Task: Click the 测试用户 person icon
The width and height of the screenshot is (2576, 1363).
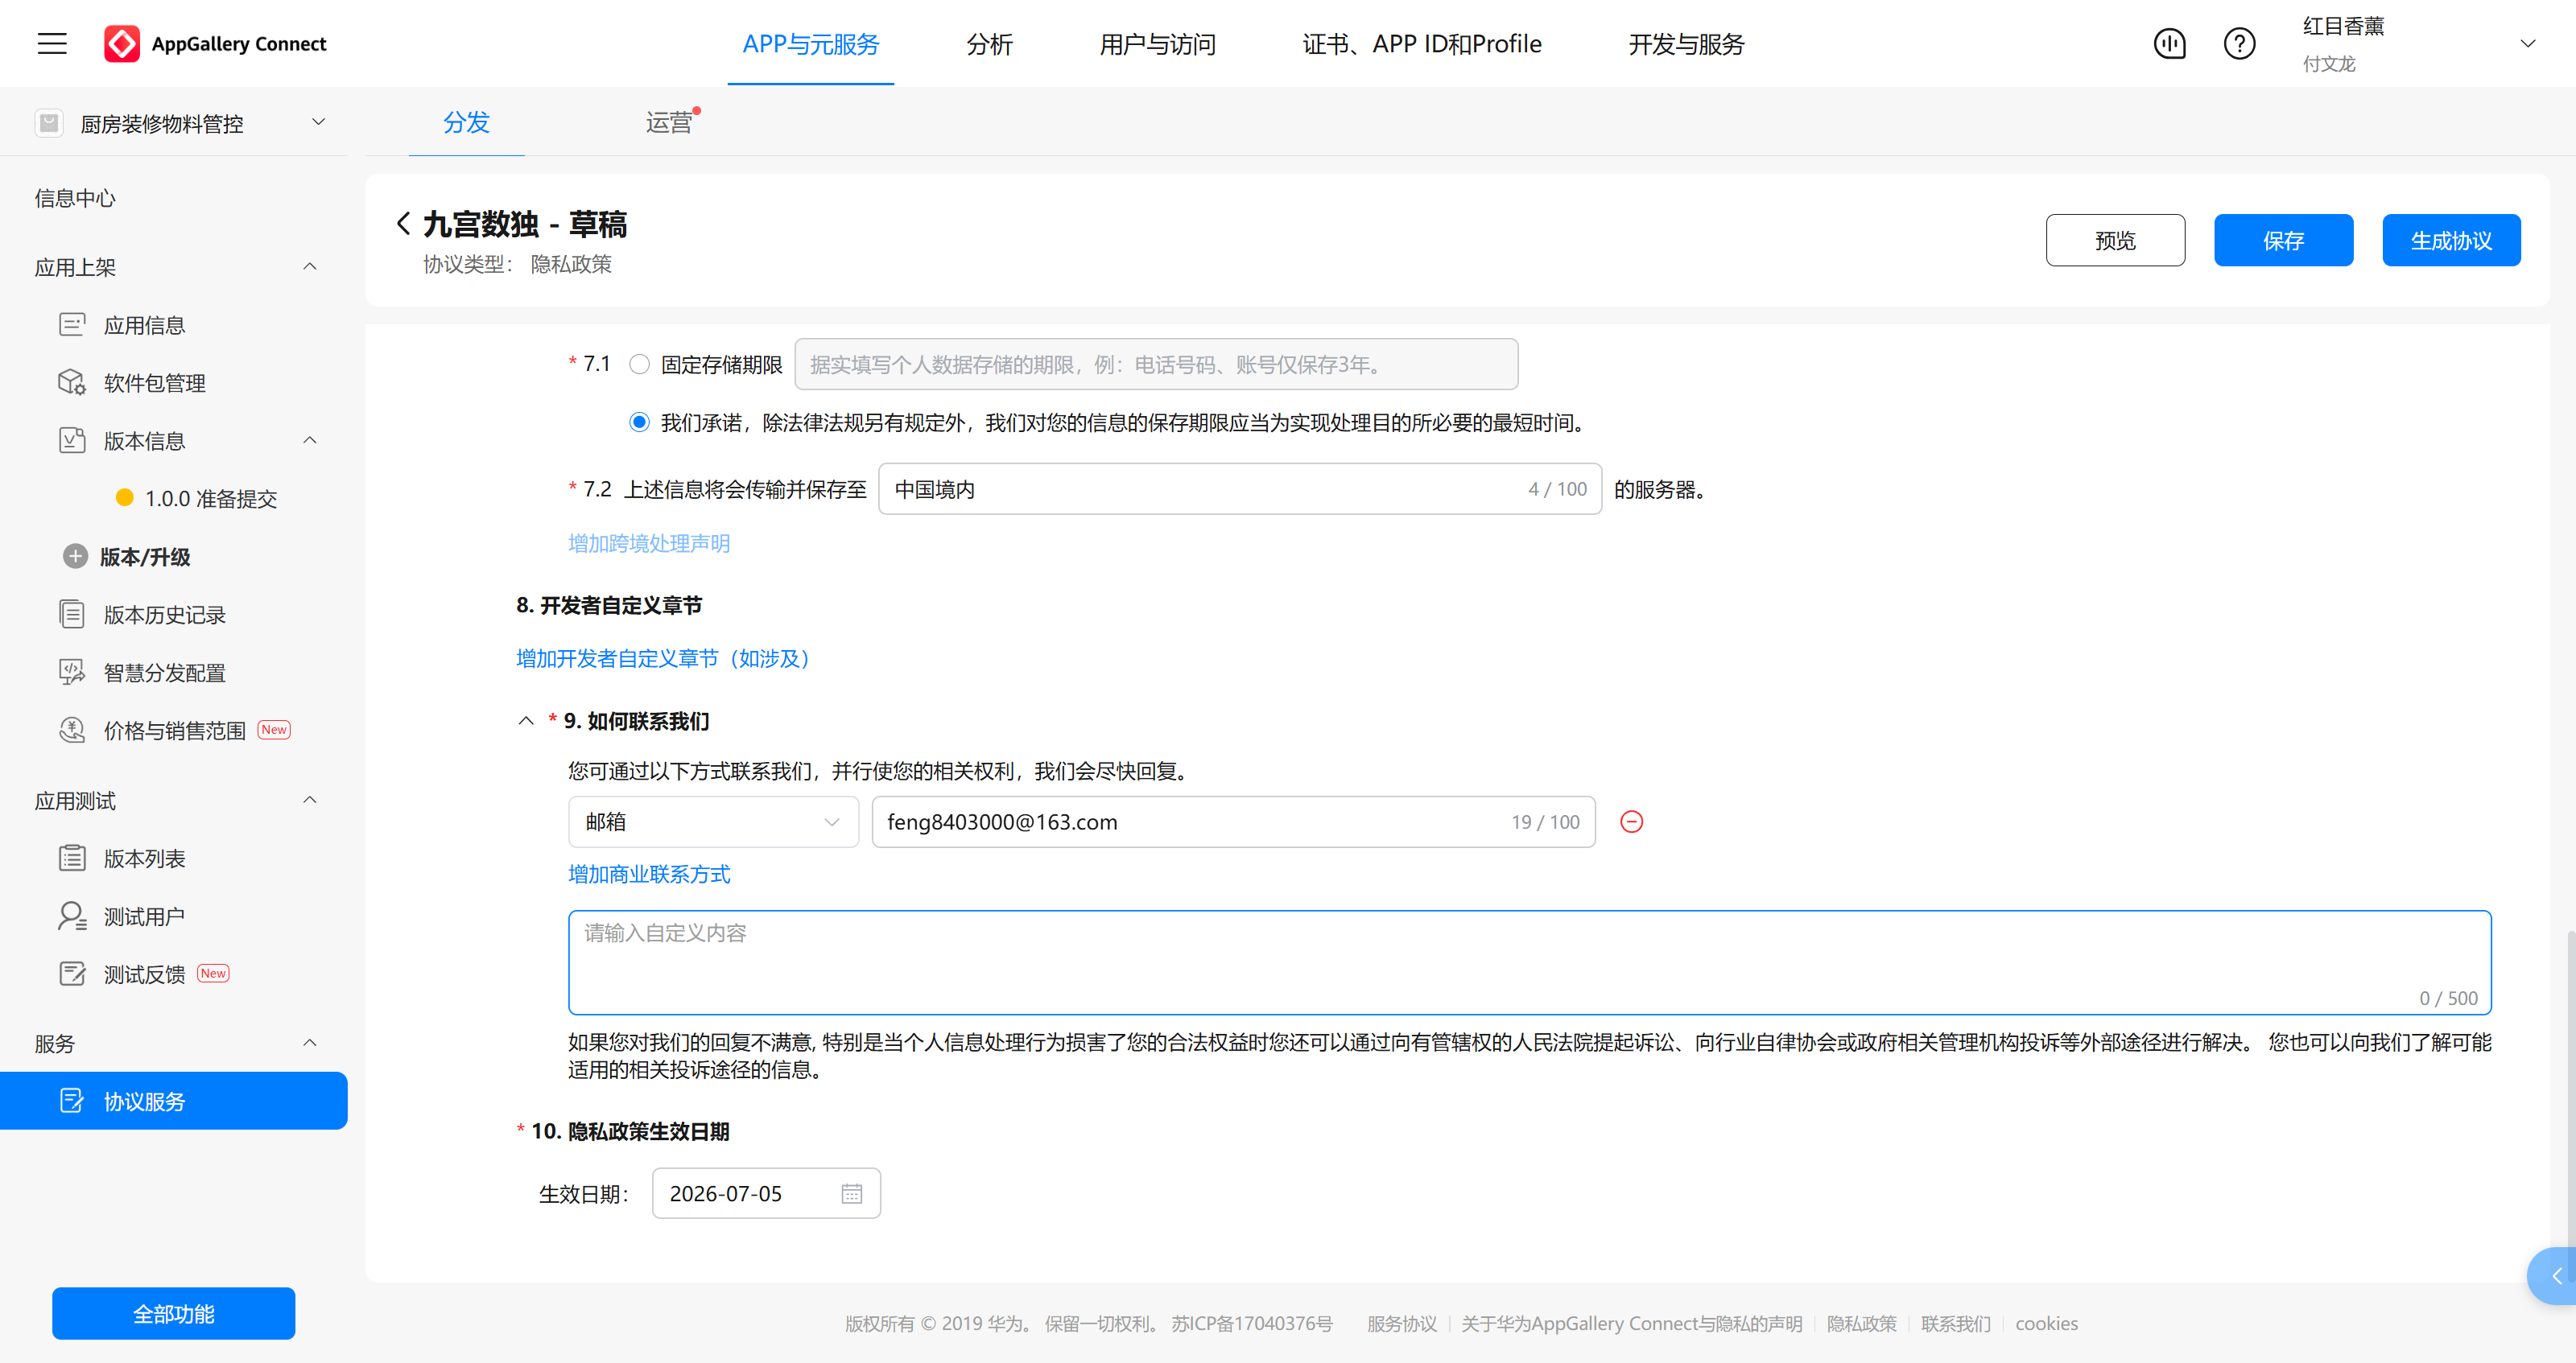Action: point(72,916)
